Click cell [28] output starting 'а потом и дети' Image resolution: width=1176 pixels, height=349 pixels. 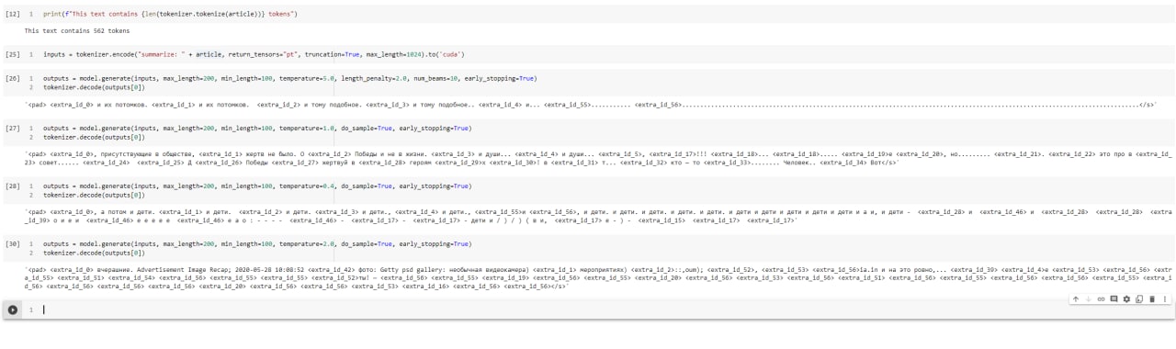pos(598,216)
